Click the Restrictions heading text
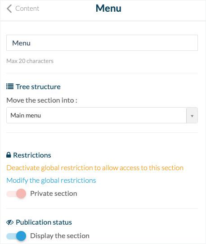Viewport: 206px width, 244px height. point(32,155)
